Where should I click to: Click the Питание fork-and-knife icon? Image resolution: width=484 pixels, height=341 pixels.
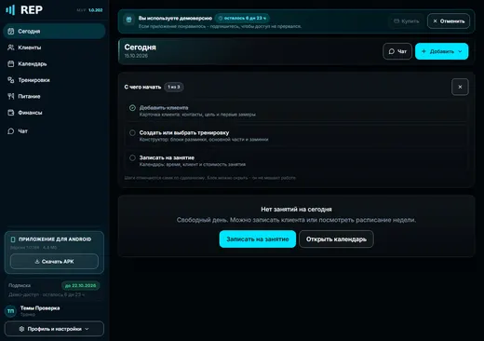(x=11, y=96)
